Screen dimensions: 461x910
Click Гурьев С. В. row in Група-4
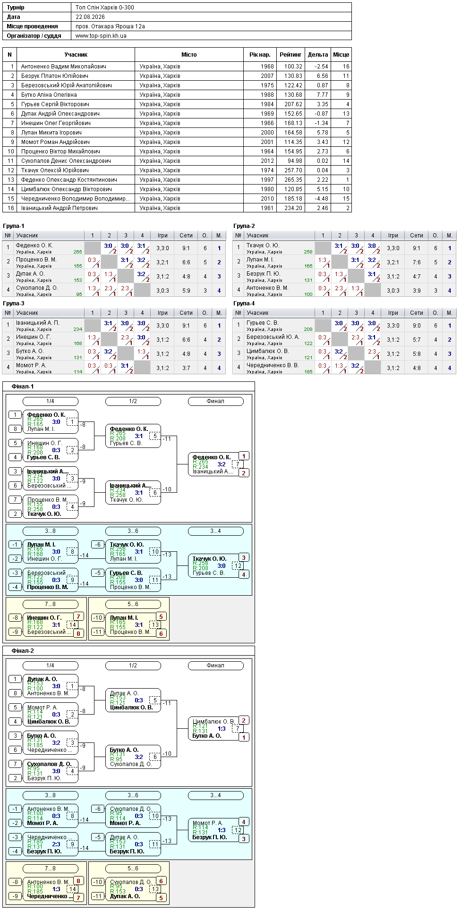[344, 325]
